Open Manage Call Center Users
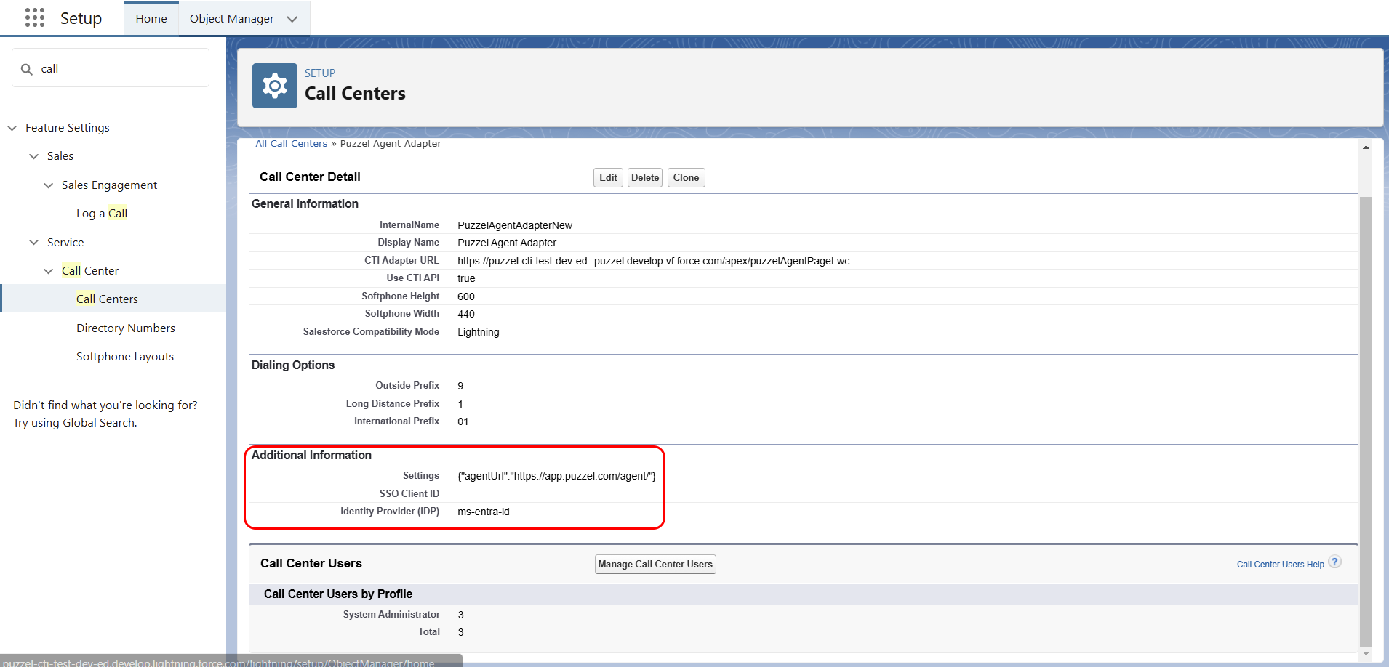Screen dimensions: 1389x667 tap(654, 564)
